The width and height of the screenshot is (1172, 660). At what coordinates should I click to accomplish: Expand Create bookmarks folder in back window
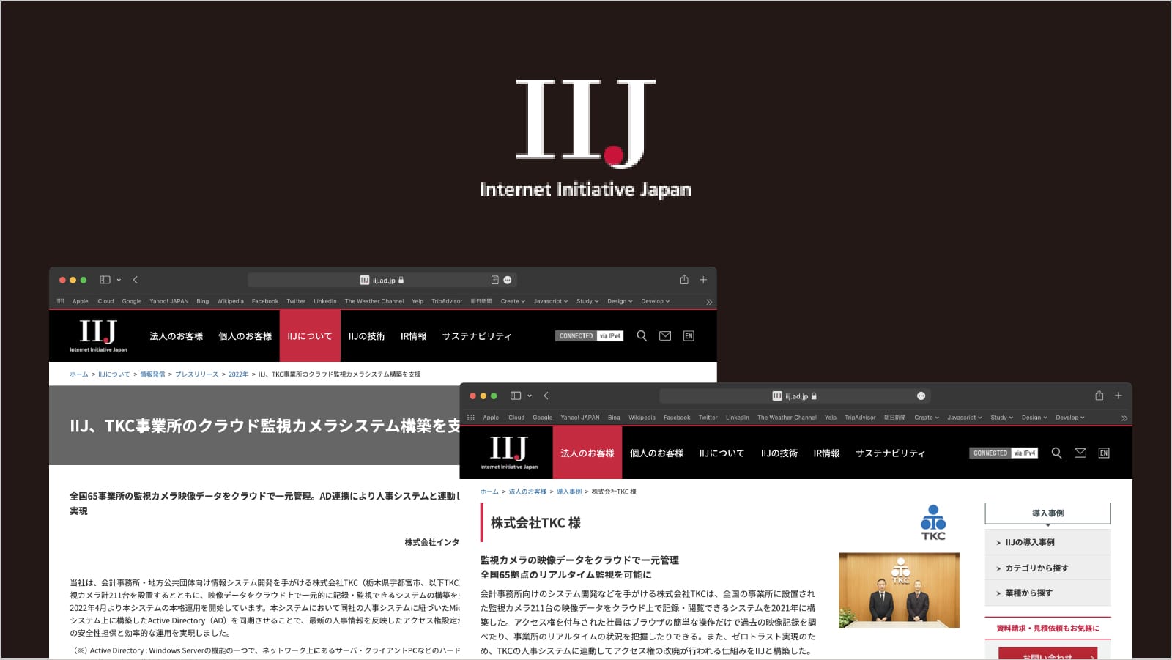pos(513,301)
